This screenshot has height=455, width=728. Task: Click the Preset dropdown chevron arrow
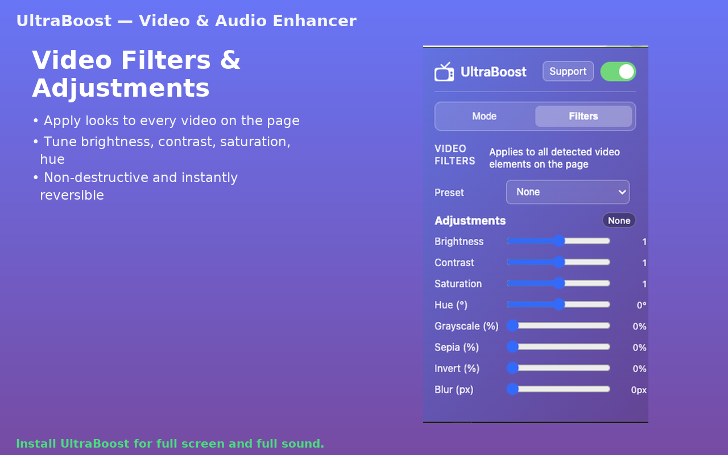(622, 192)
